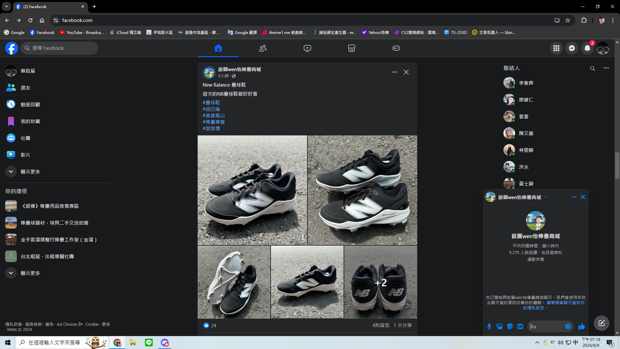Send a thumbs-up like in chat

582,326
